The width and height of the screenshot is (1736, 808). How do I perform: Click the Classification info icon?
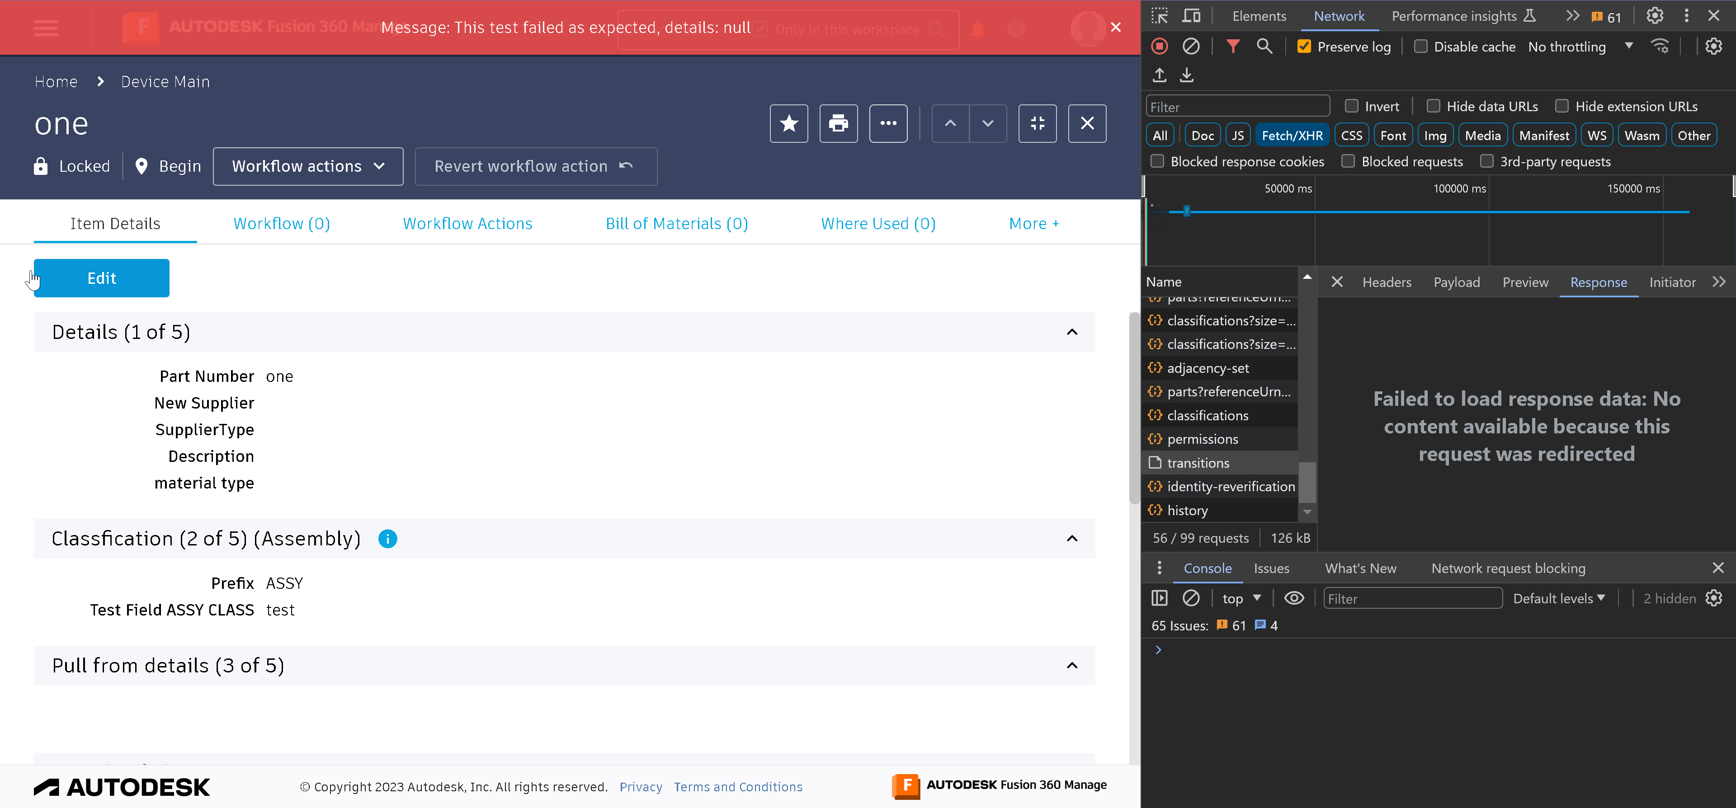tap(387, 539)
